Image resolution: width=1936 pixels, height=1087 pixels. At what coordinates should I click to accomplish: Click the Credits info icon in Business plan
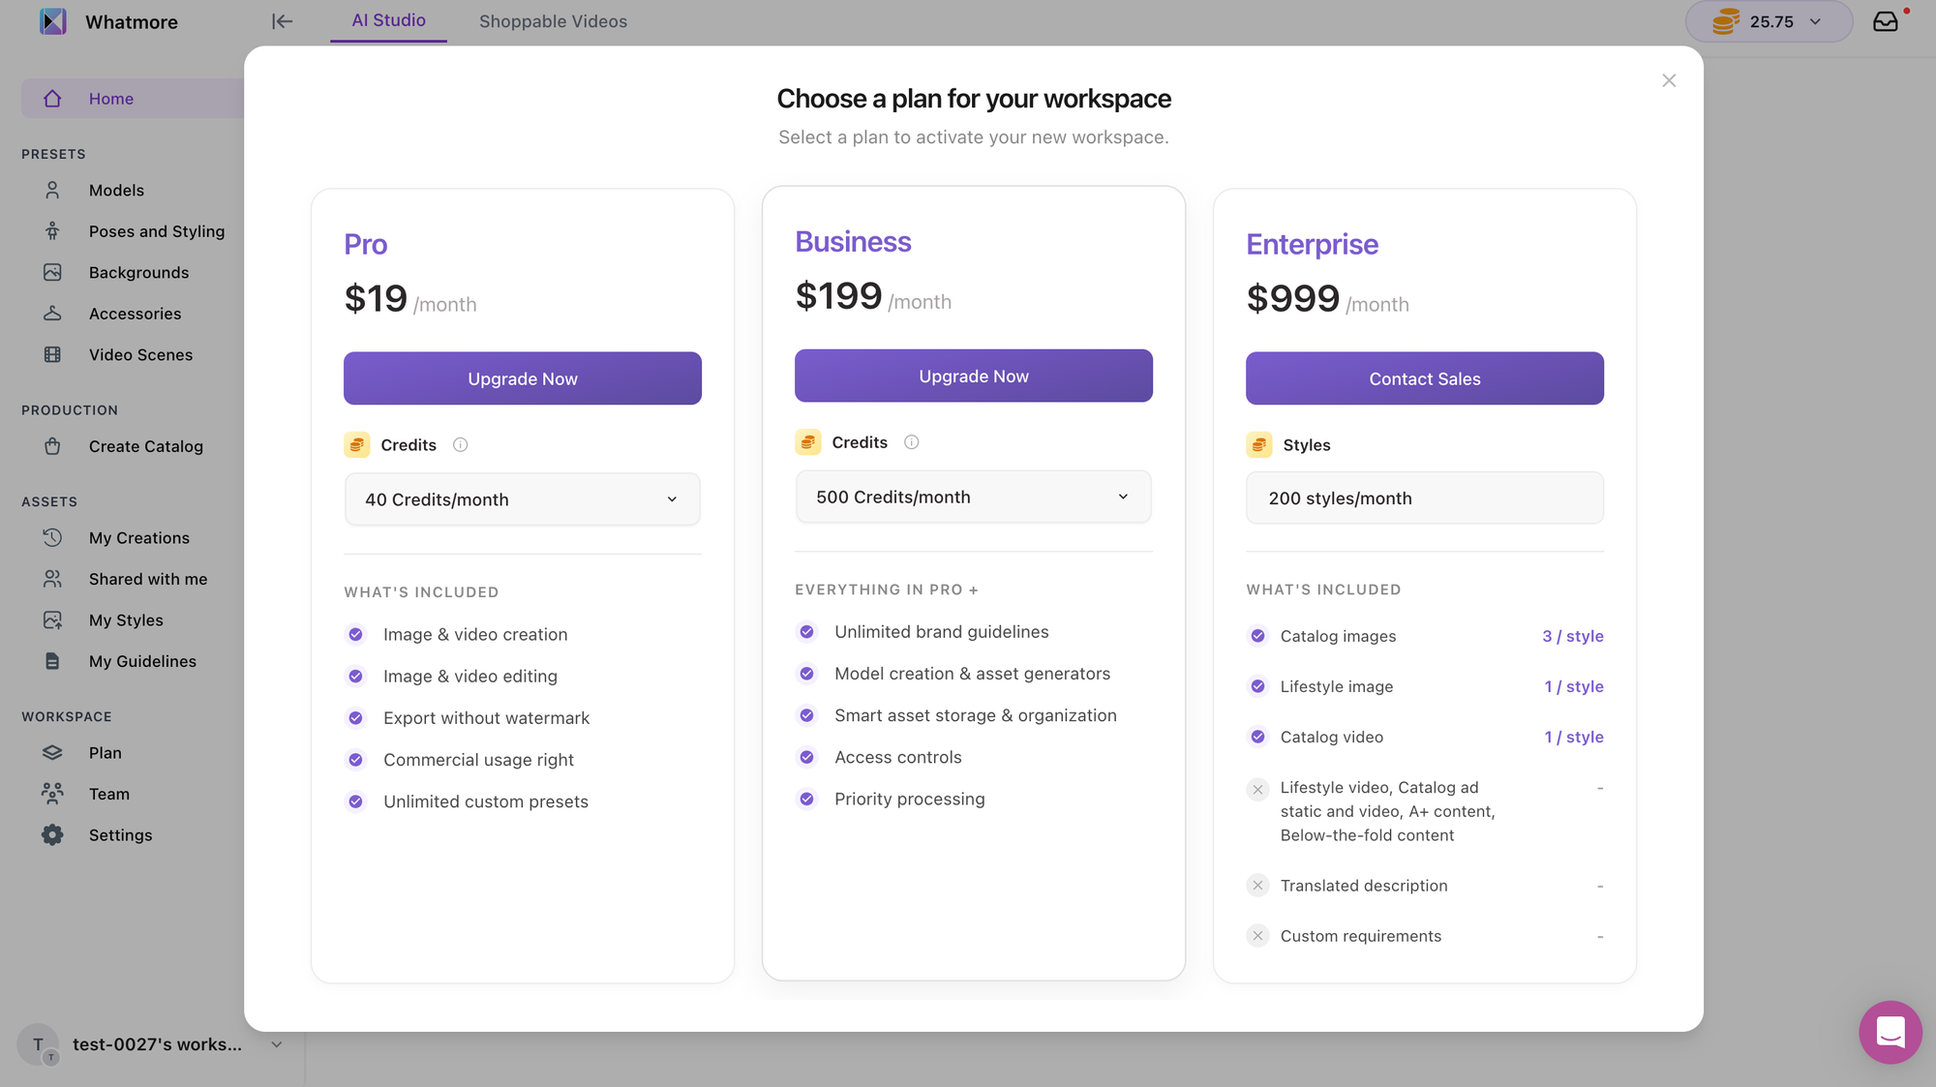912,442
